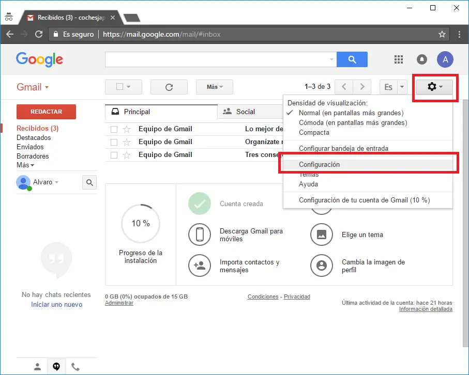The width and height of the screenshot is (469, 375).
Task: Open the notifications bell
Action: (422, 59)
